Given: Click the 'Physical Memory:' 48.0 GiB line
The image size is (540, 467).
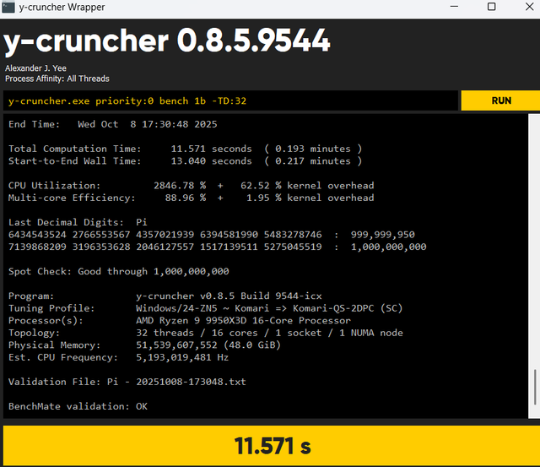Looking at the screenshot, I should click(144, 345).
